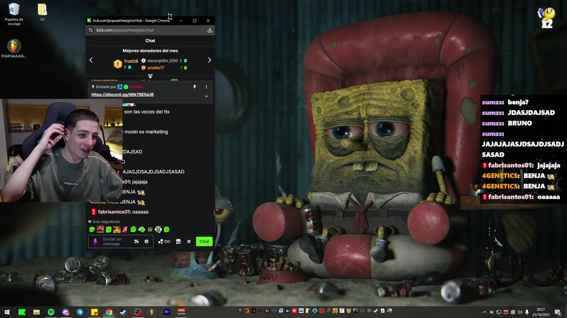This screenshot has height=318, width=567.
Task: Show previous top donors with left arrow
Action: (x=91, y=60)
